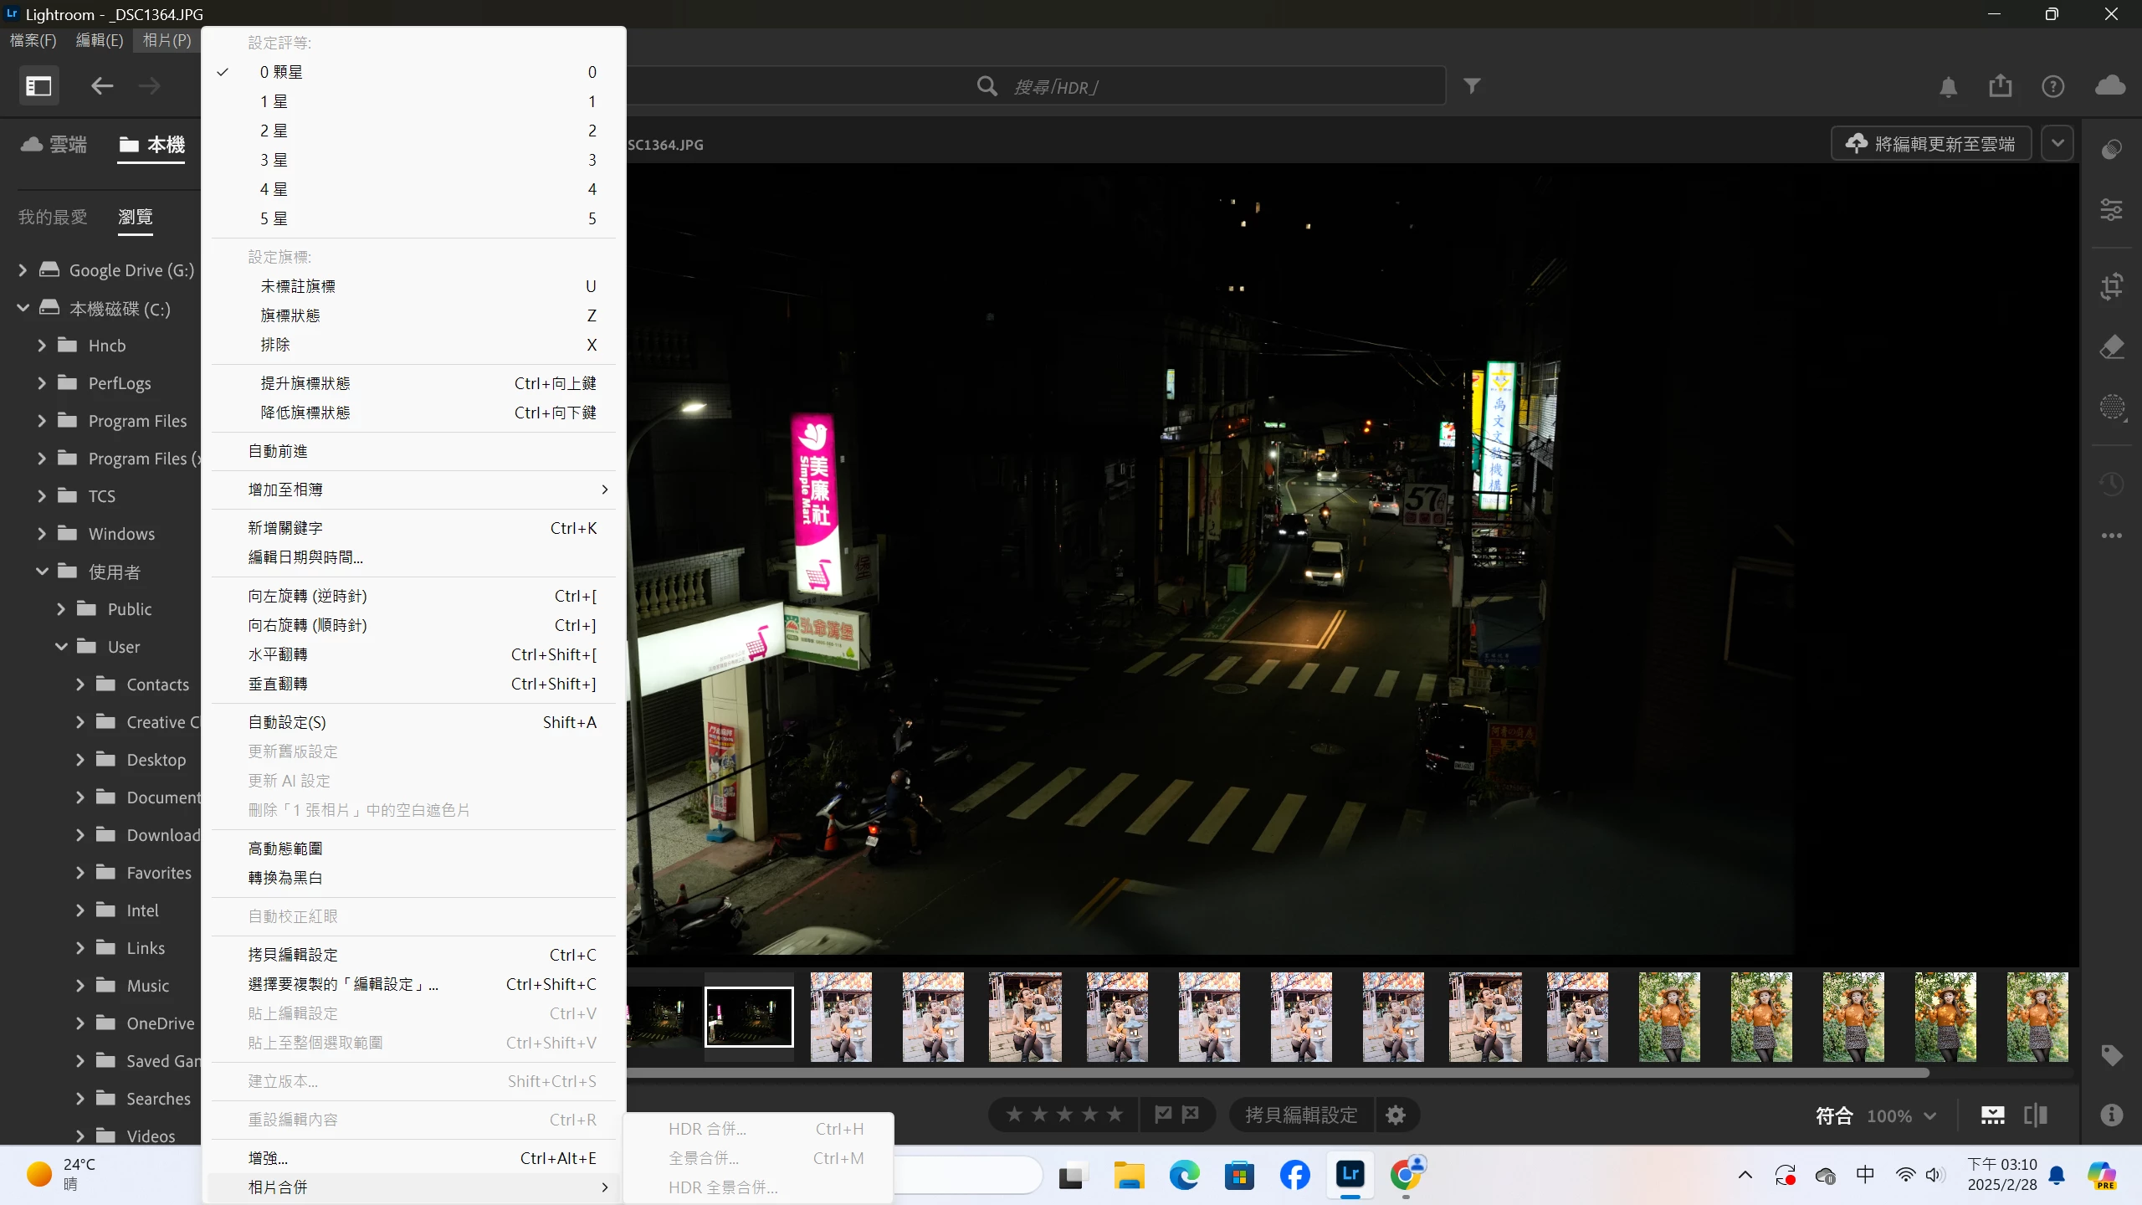2142x1205 pixels.
Task: Expand the Google Drive (G:) folder
Action: pyautogui.click(x=23, y=270)
